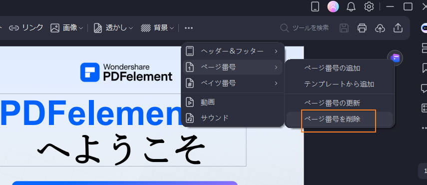
Task: Click the image icon next to 画像
Action: coord(55,28)
